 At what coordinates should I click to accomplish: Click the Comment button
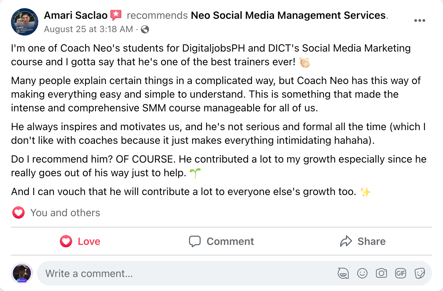221,241
